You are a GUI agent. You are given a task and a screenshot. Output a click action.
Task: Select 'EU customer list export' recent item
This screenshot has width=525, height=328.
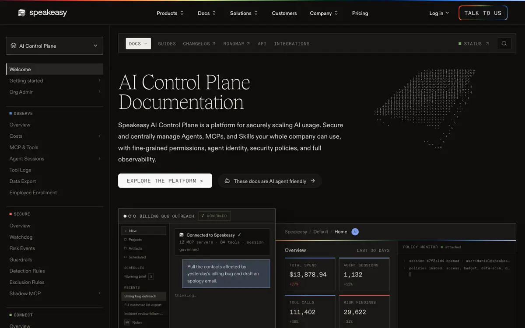point(143,305)
